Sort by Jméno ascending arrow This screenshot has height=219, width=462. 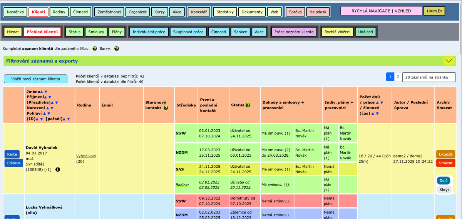point(42,92)
